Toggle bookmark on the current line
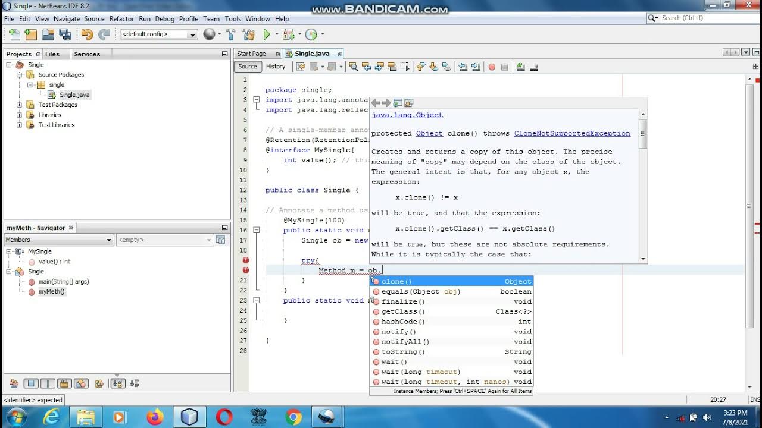This screenshot has width=762, height=428. pos(446,67)
